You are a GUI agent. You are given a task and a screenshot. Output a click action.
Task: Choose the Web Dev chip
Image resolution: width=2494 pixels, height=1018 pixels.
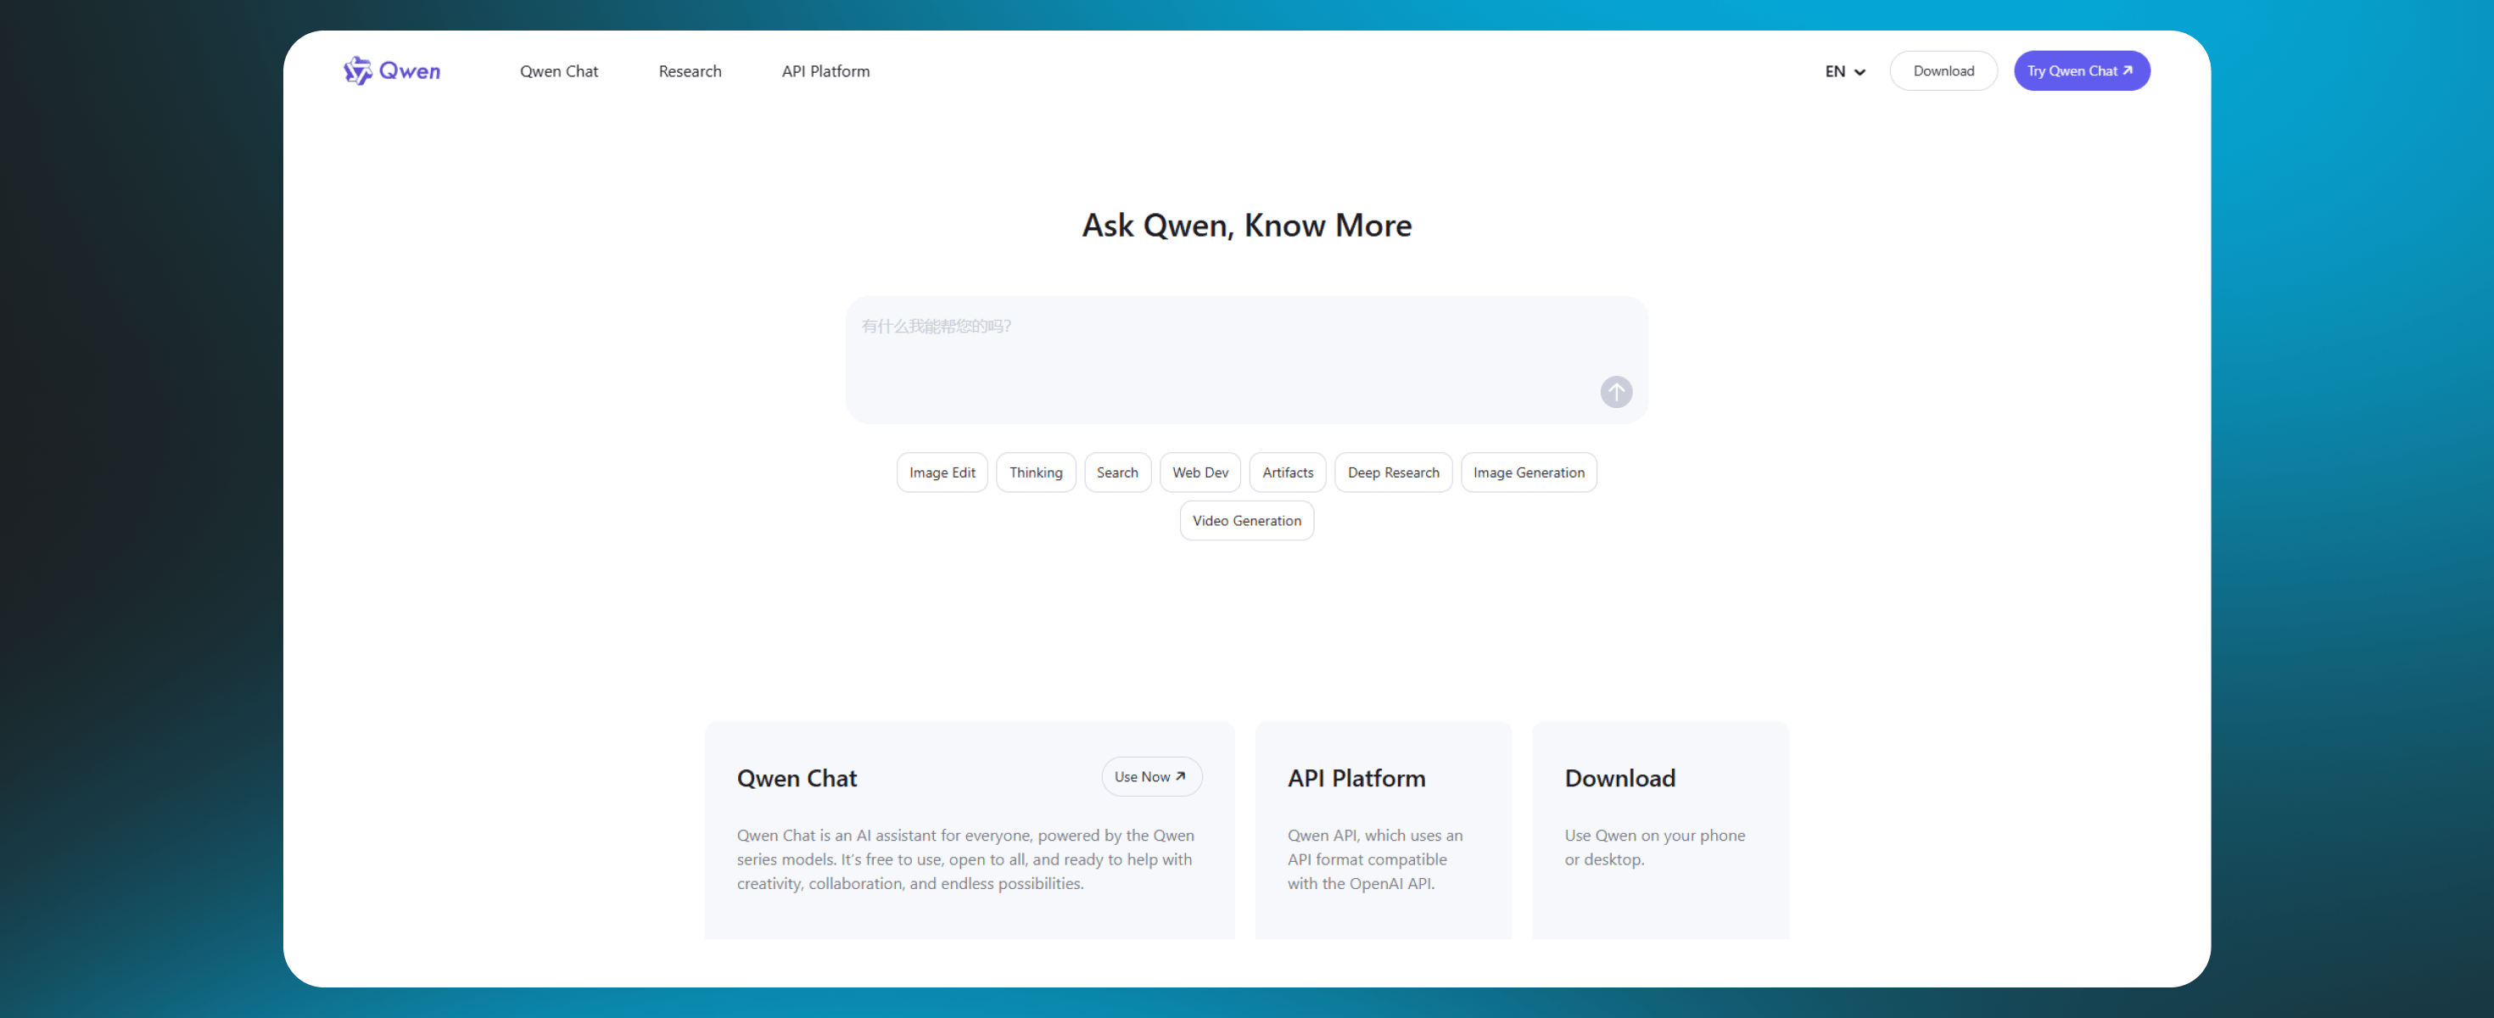point(1199,473)
